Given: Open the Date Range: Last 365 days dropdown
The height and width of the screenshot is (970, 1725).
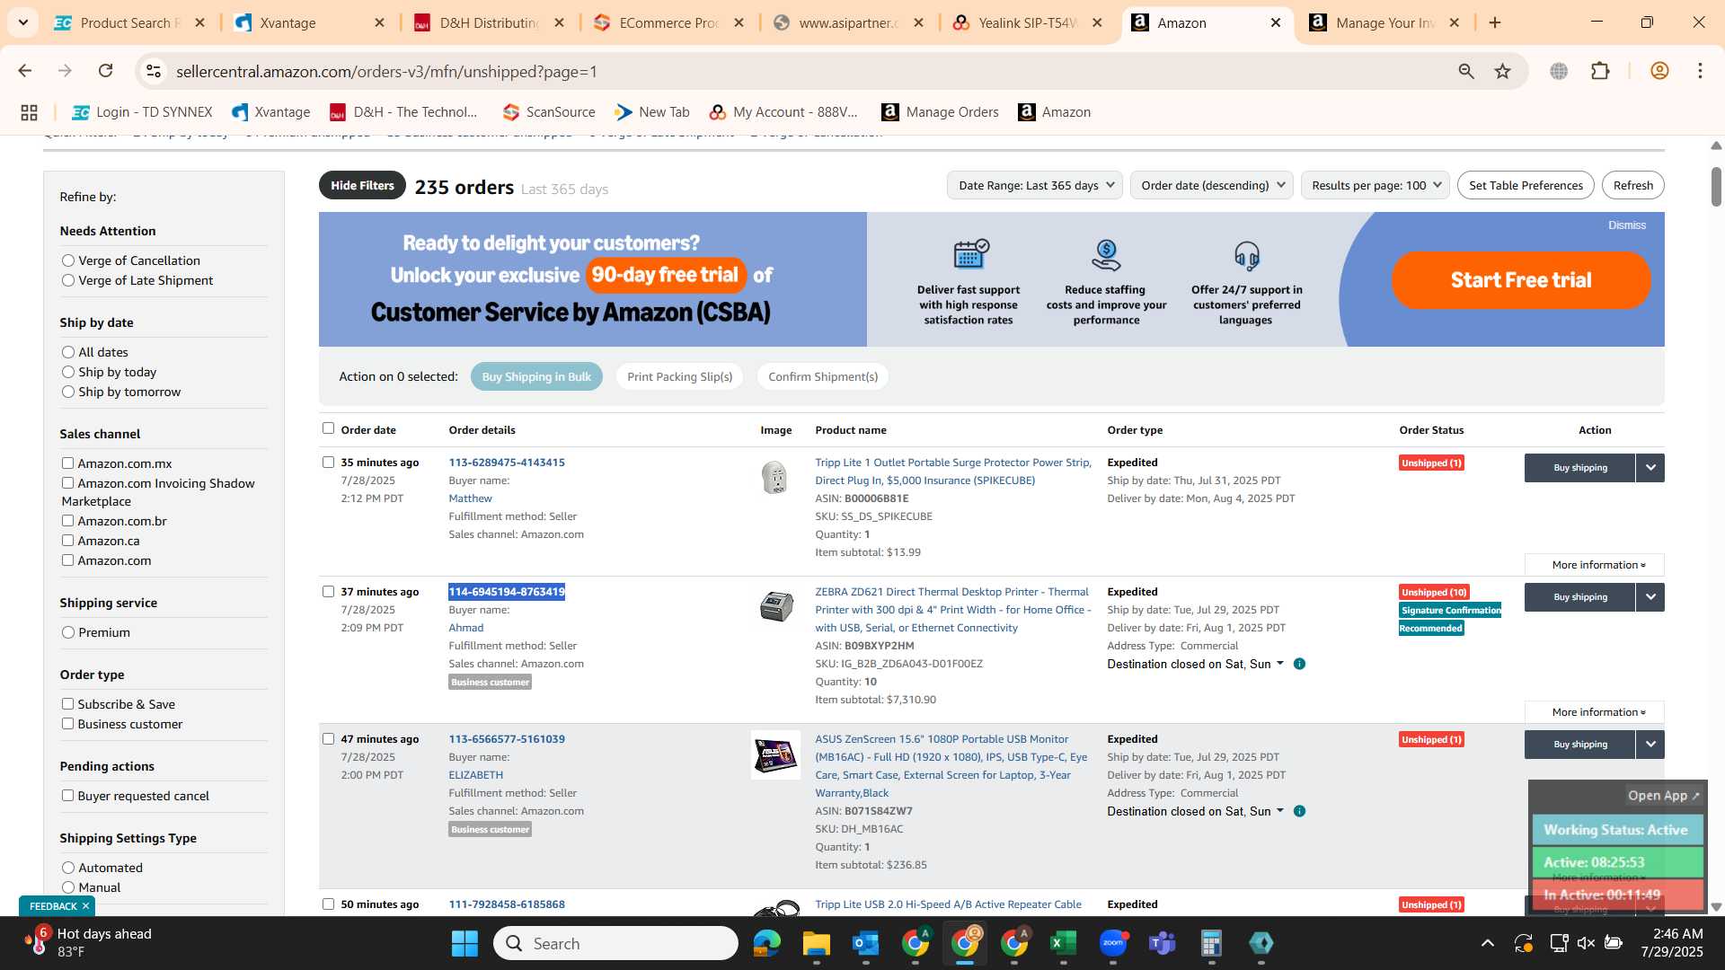Looking at the screenshot, I should [1035, 185].
